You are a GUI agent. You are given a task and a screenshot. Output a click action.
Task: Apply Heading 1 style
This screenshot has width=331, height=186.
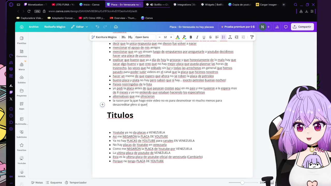(x=124, y=37)
